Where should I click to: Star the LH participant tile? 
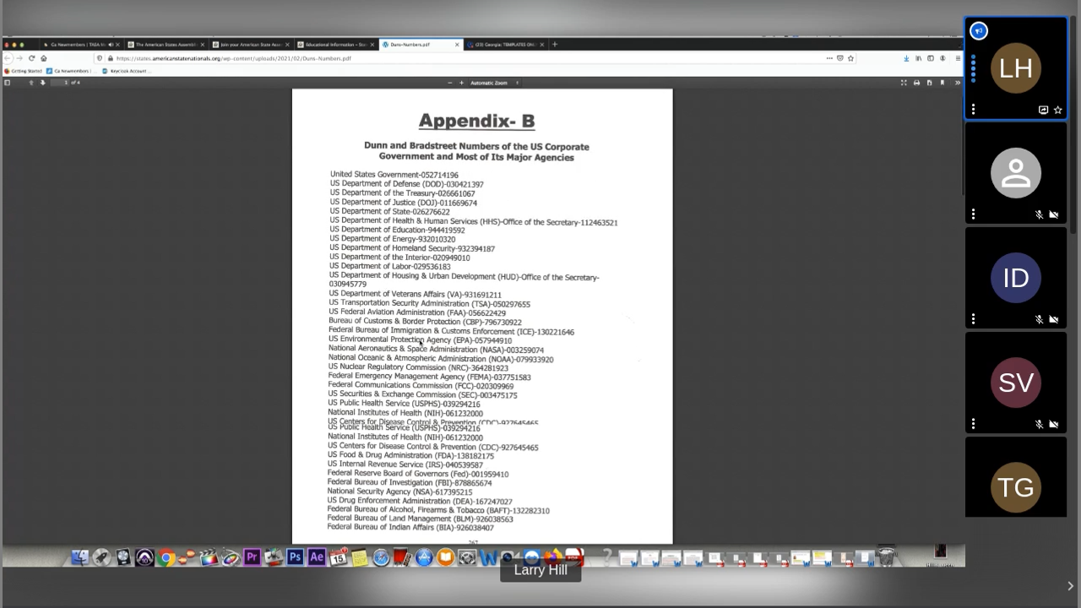1057,110
